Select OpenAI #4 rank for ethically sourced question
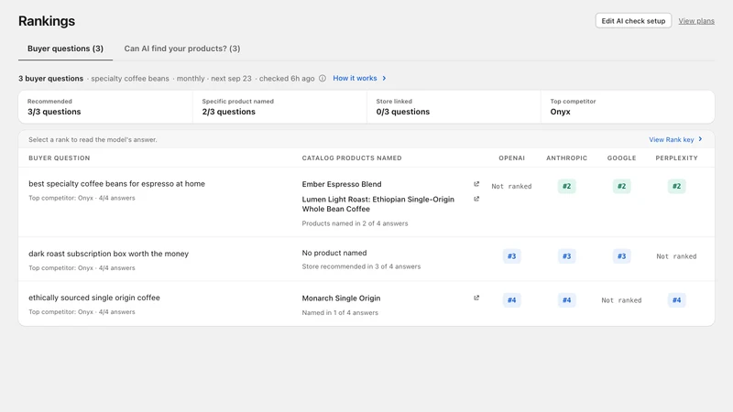Image resolution: width=733 pixels, height=412 pixels. coord(512,300)
